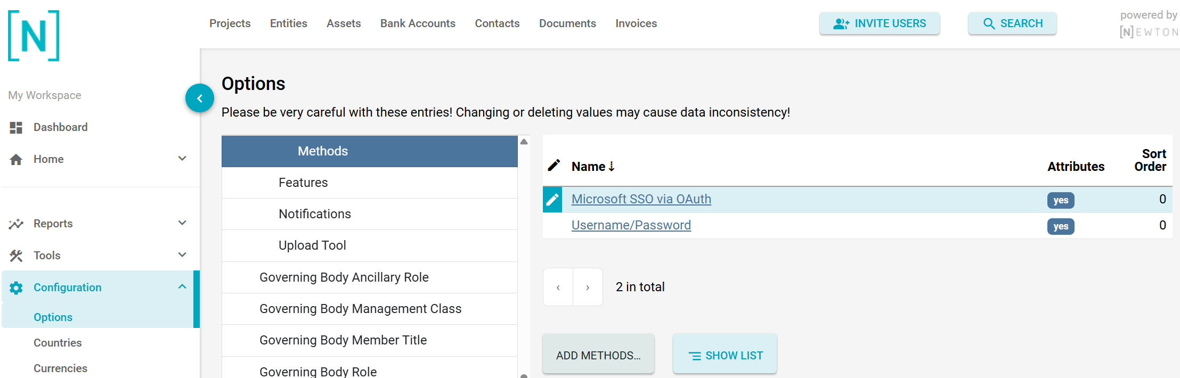1180x378 pixels.
Task: Open the Dashboard grid icon
Action: [x=16, y=128]
